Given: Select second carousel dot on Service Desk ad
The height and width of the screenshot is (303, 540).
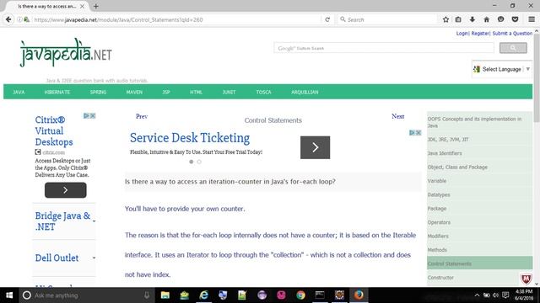Looking at the screenshot, I should click(x=199, y=162).
